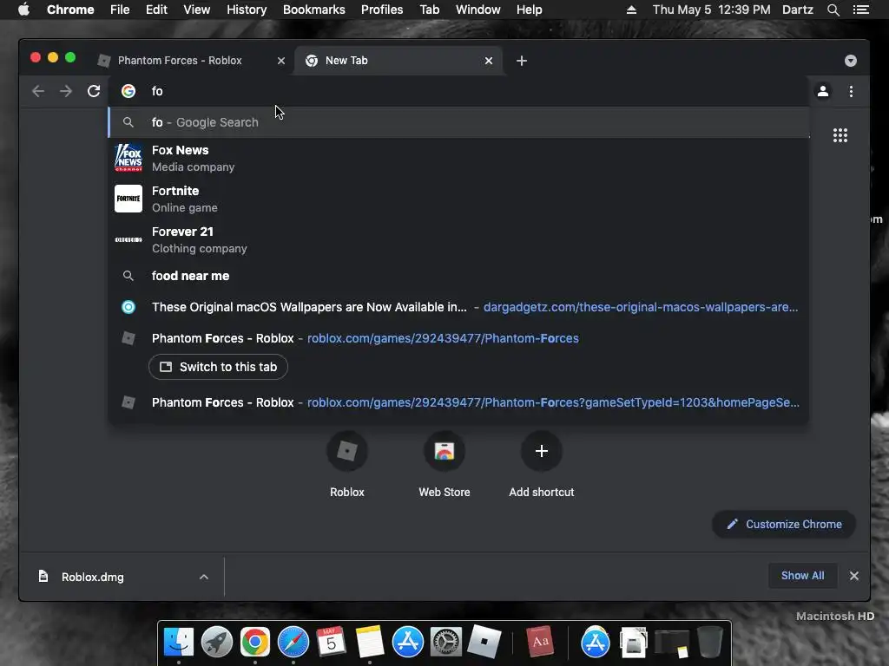This screenshot has height=666, width=889.
Task: Choose the Forever 21 suggestion
Action: 458,239
